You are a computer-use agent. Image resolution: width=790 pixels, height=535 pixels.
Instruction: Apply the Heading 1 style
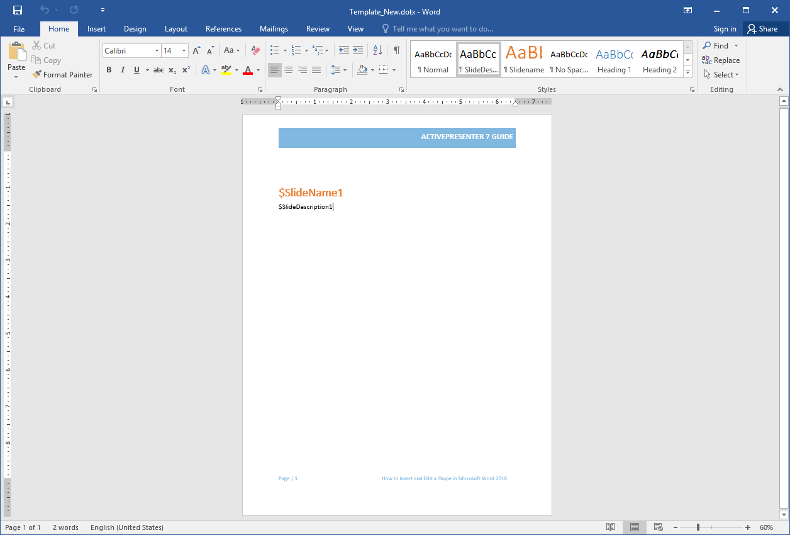pyautogui.click(x=614, y=60)
